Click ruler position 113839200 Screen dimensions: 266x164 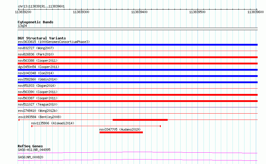pos(23,12)
